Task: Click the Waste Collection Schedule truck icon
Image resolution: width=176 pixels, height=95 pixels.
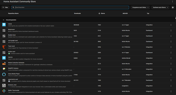Action: (x=4, y=63)
